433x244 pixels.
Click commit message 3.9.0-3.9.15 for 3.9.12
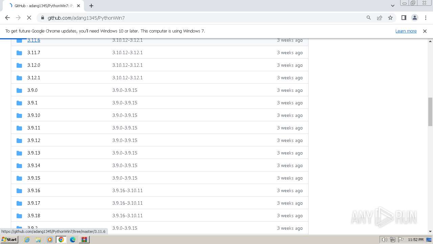pos(125,140)
